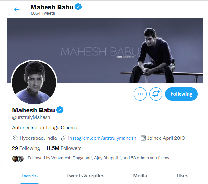Open the three-dots more options menu
Image resolution: width=208 pixels, height=184 pixels.
click(x=140, y=94)
